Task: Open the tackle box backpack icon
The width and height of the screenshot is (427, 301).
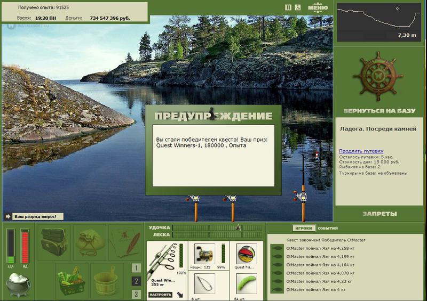Action: [54, 242]
